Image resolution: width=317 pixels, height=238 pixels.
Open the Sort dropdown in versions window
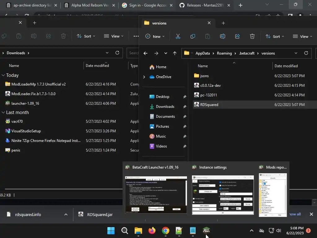(275, 37)
